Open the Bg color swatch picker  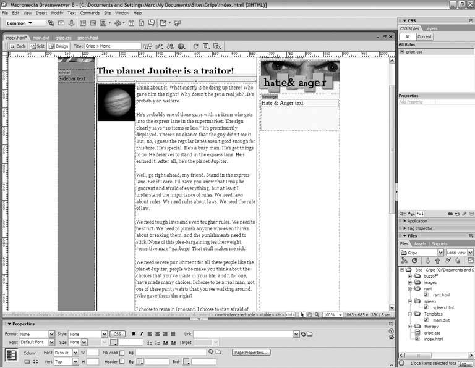click(140, 361)
